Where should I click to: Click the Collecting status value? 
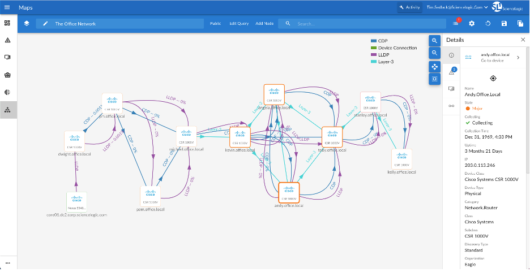tap(482, 123)
